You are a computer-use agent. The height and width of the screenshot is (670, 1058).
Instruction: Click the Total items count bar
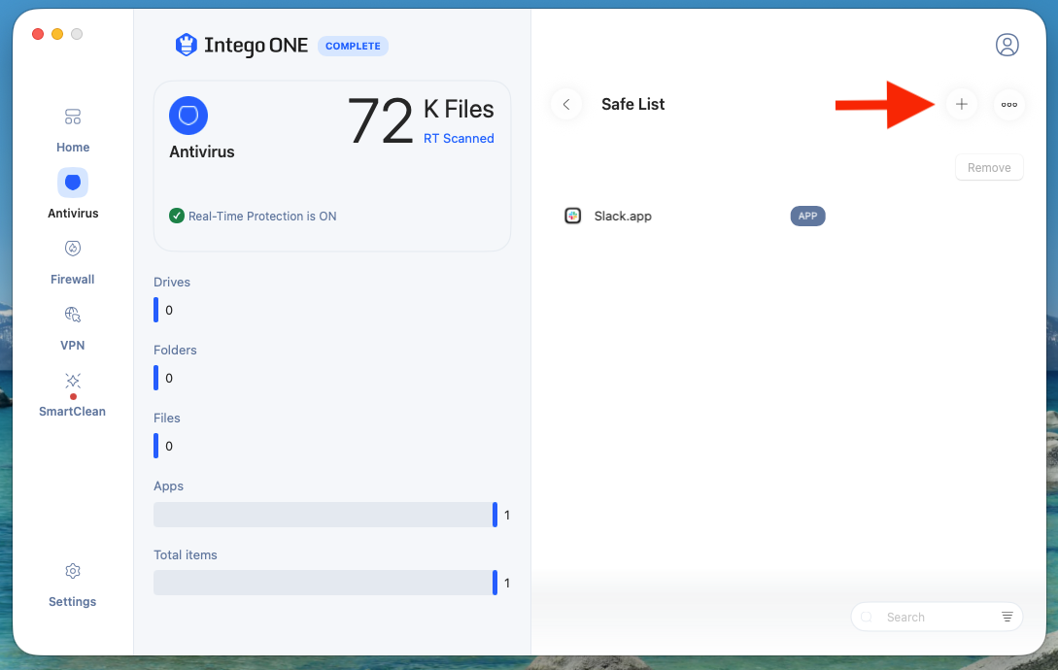325,583
